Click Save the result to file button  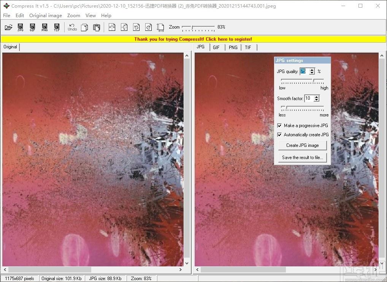(x=302, y=158)
